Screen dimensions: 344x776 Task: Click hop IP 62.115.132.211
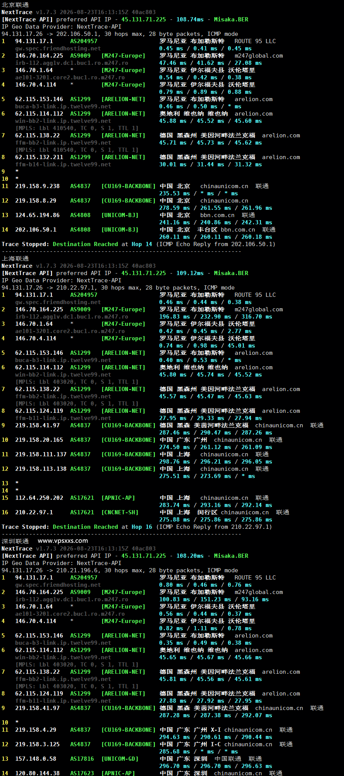39,157
